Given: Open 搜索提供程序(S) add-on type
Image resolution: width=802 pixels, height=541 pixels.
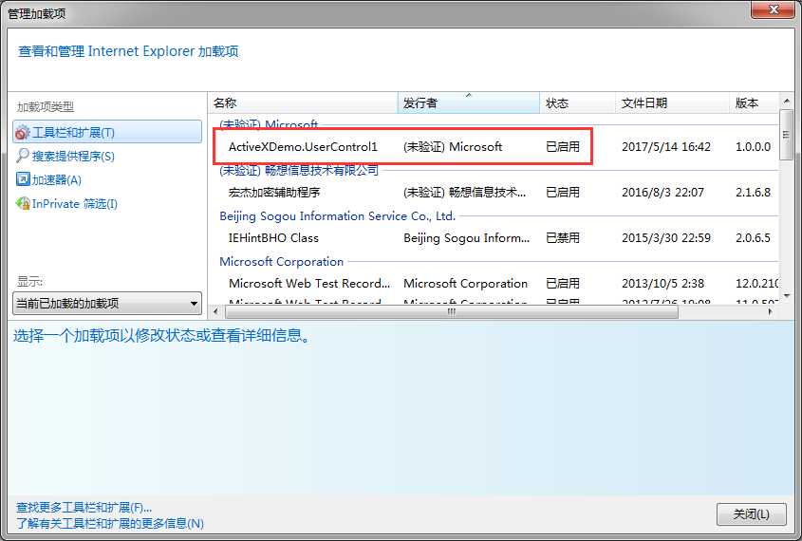Looking at the screenshot, I should [x=73, y=156].
